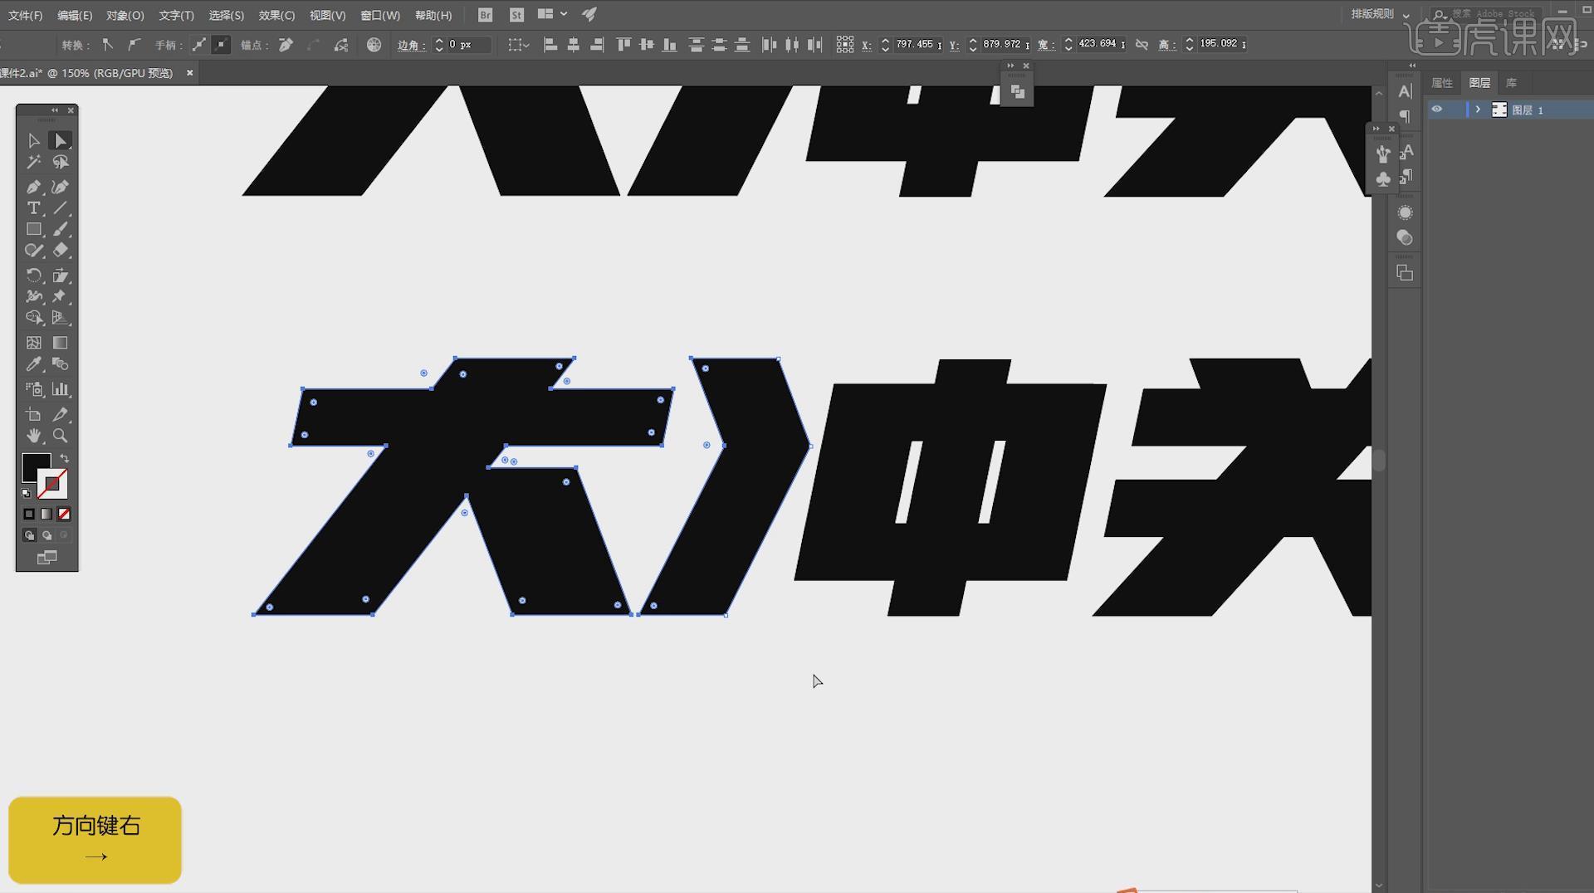Viewport: 1594px width, 893px height.
Task: Switch to the 属性 panel tab
Action: (x=1442, y=83)
